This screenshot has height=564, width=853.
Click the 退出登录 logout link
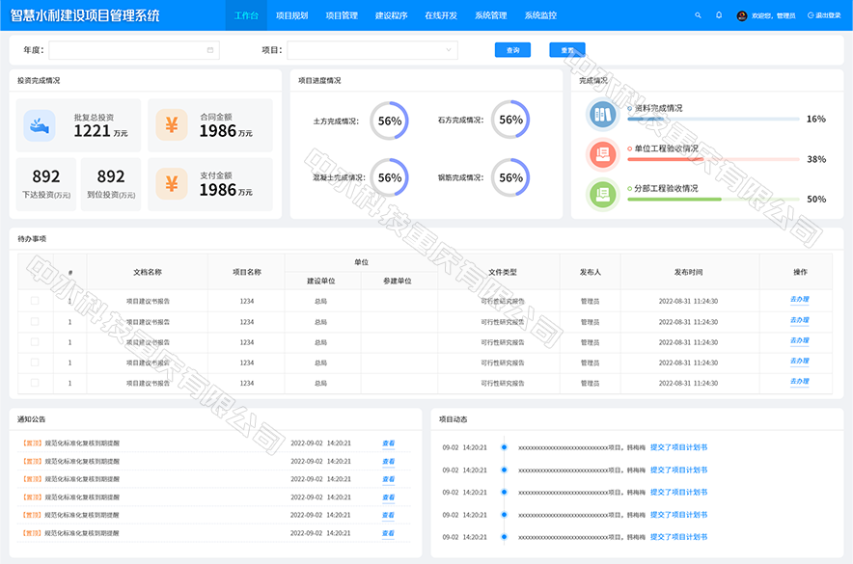[x=824, y=15]
